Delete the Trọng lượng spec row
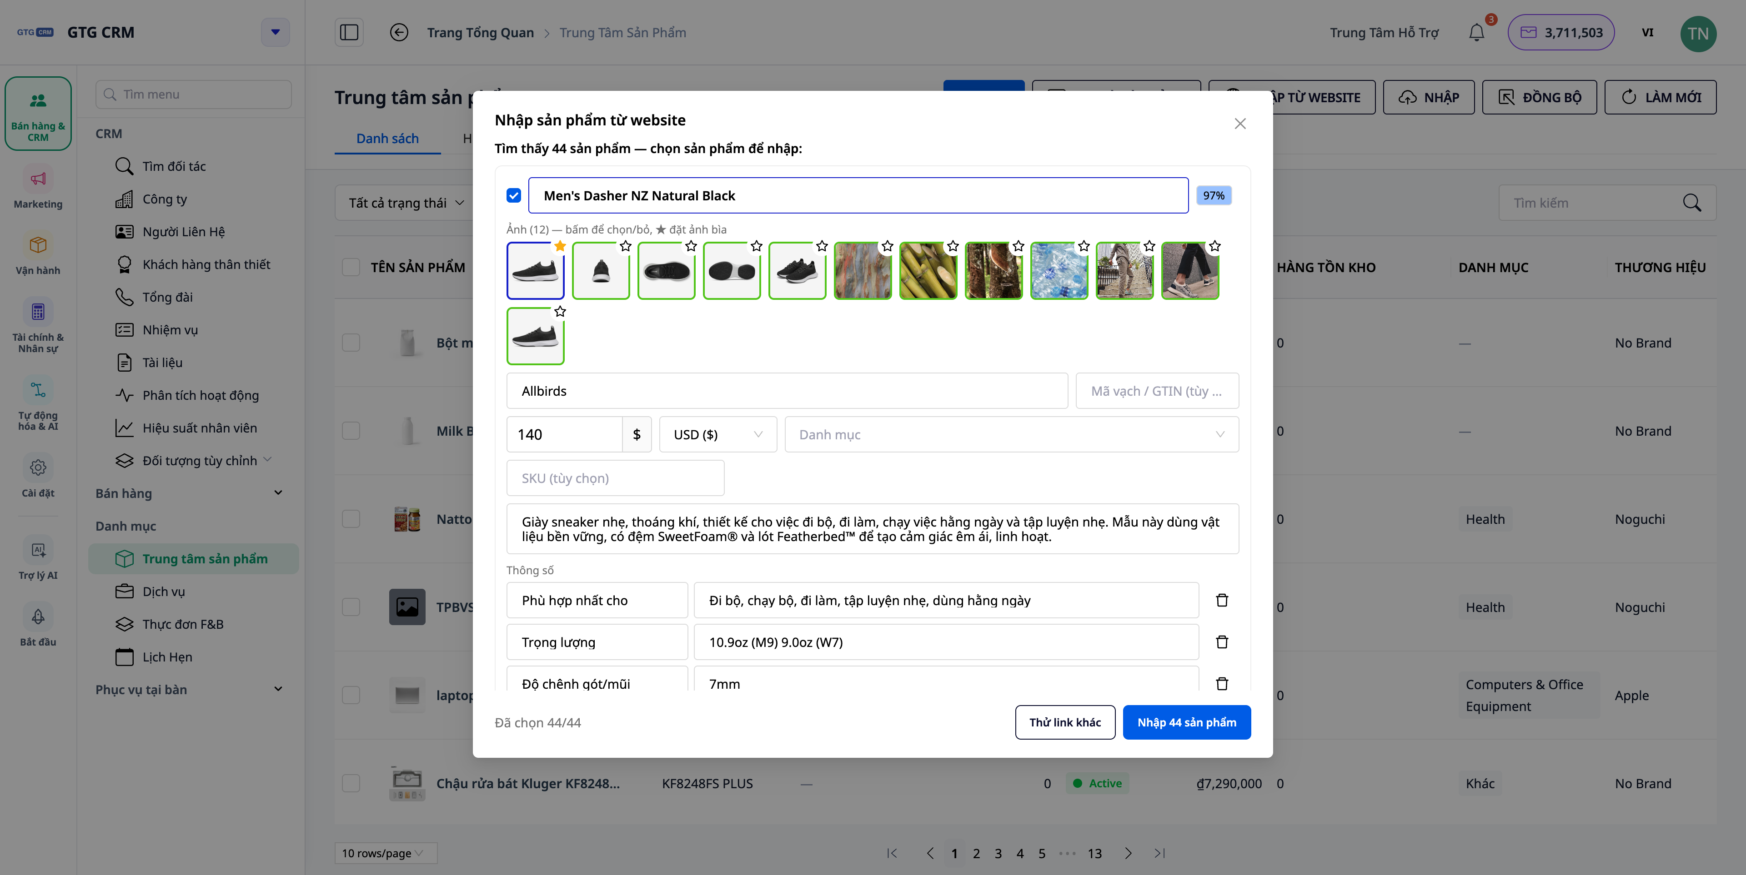Viewport: 1746px width, 875px height. 1221,642
